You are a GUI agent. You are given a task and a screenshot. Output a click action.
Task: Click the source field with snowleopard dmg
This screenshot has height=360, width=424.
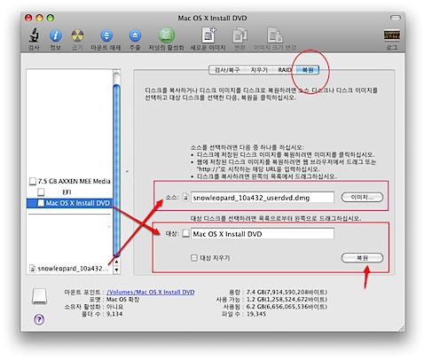pos(263,198)
